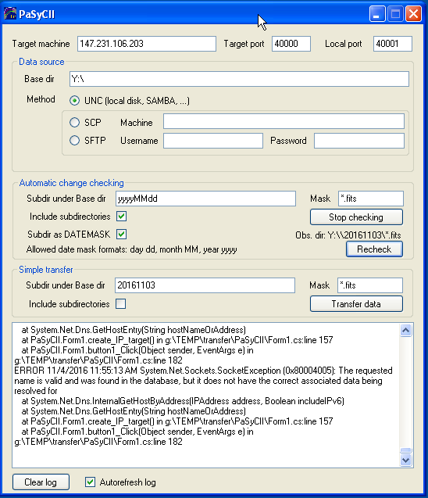Toggle the Autorefresh log checkbox
This screenshot has width=428, height=498.
pyautogui.click(x=90, y=482)
